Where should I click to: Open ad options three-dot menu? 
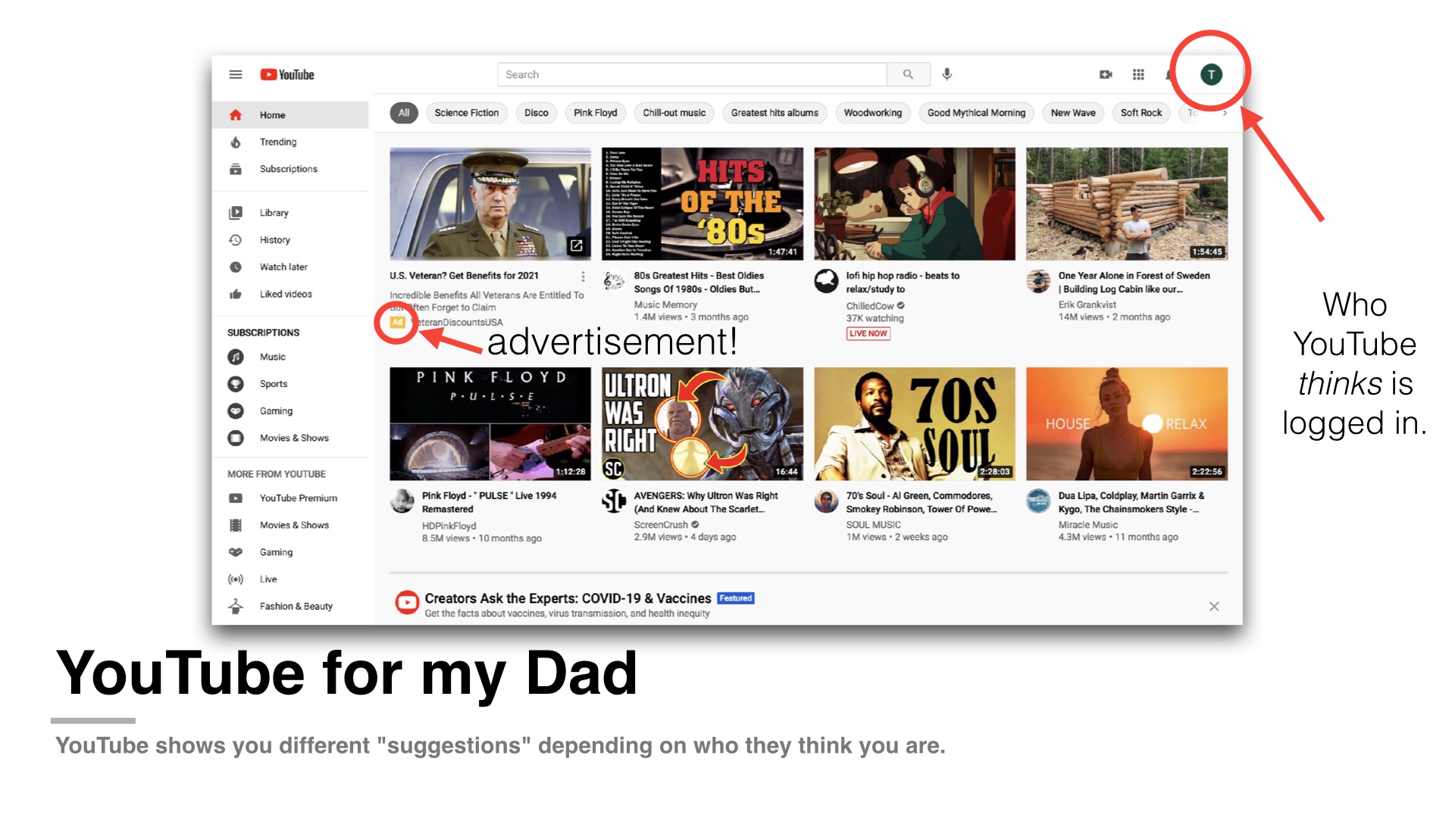[583, 276]
